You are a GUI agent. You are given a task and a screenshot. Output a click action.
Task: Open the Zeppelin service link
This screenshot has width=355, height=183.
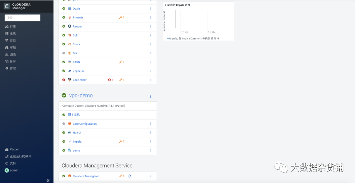(x=78, y=71)
